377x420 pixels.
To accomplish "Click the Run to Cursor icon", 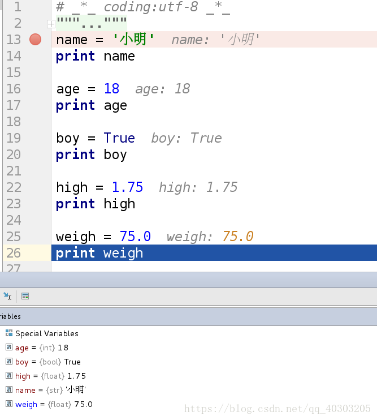I will click(7, 296).
